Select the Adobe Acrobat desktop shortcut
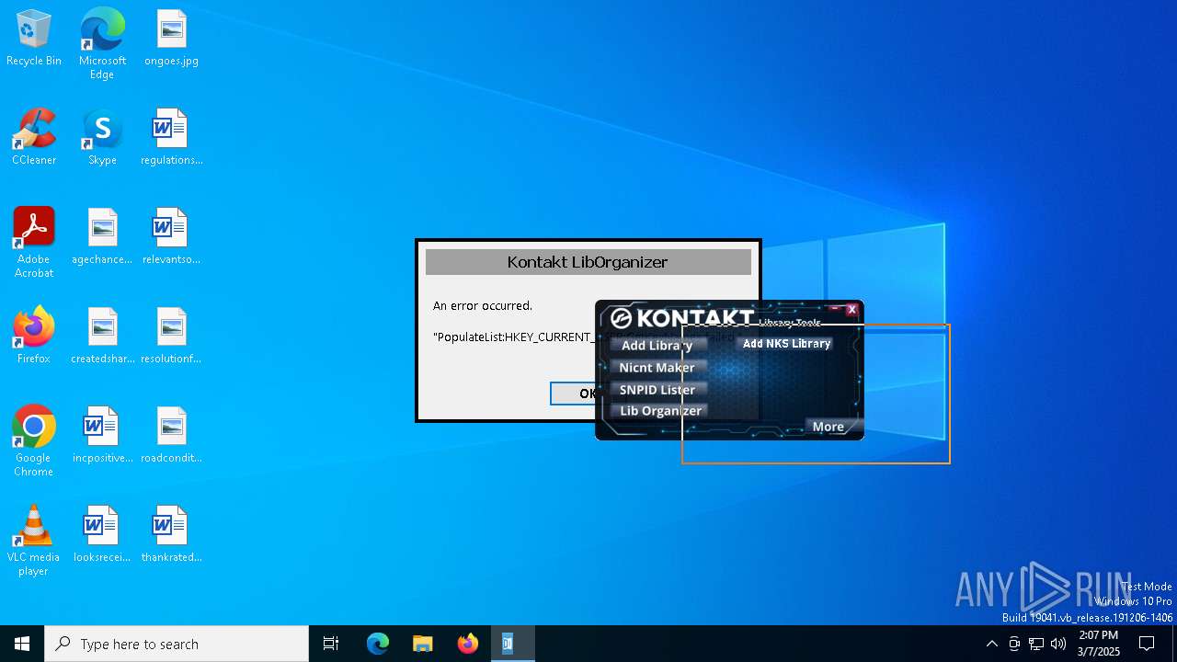 34,243
